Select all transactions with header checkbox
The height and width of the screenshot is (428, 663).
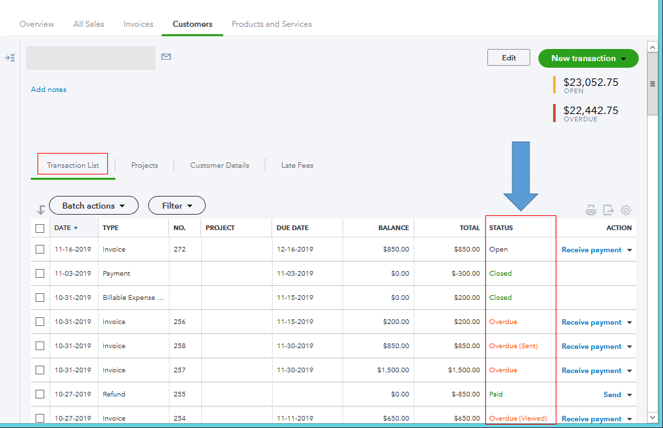pos(40,228)
